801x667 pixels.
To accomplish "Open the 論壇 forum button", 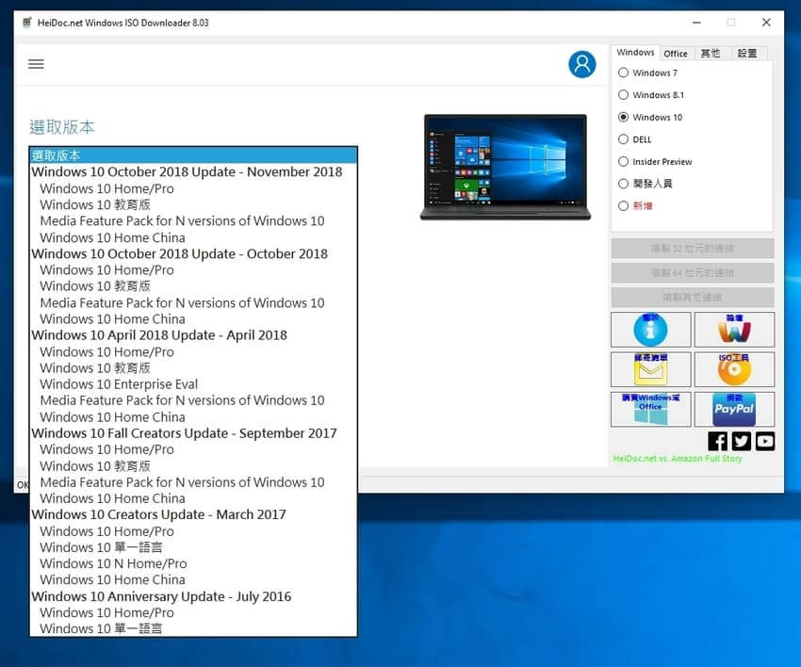I will pos(734,330).
